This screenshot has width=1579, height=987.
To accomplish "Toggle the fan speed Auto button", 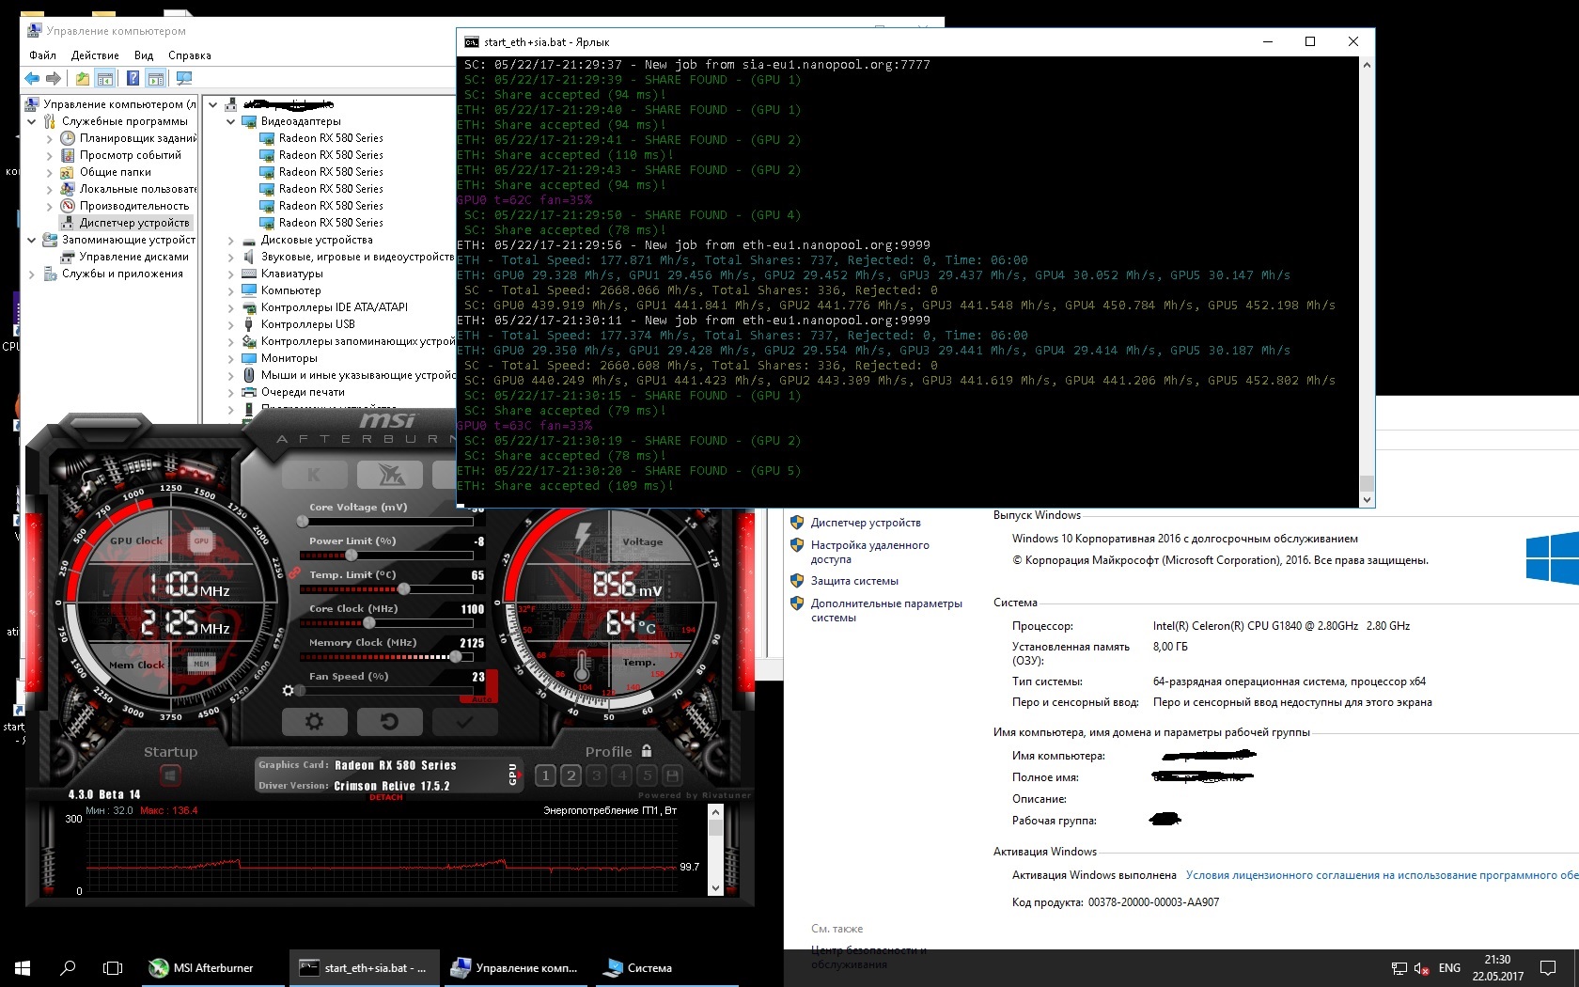I will click(x=481, y=699).
